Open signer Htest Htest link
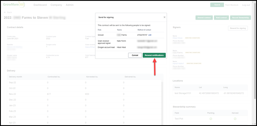 (x=178, y=38)
